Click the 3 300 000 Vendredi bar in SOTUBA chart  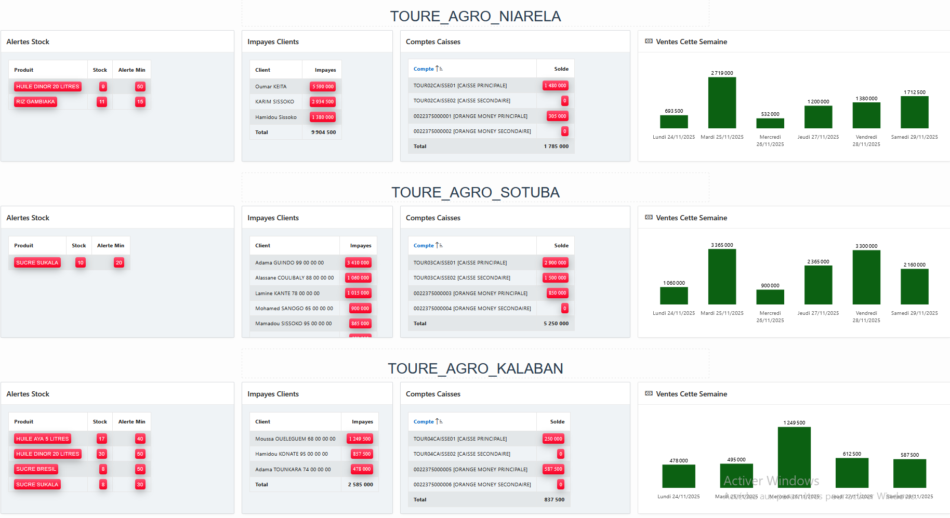(866, 277)
